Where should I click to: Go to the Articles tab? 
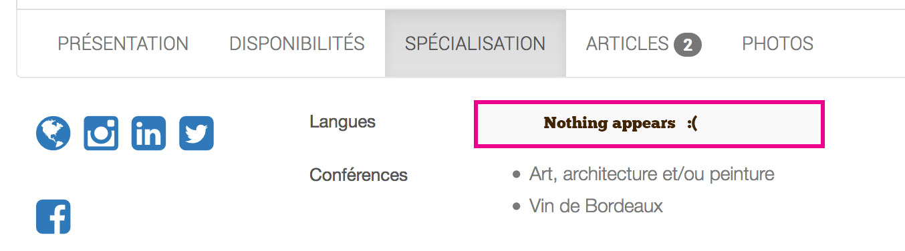644,44
